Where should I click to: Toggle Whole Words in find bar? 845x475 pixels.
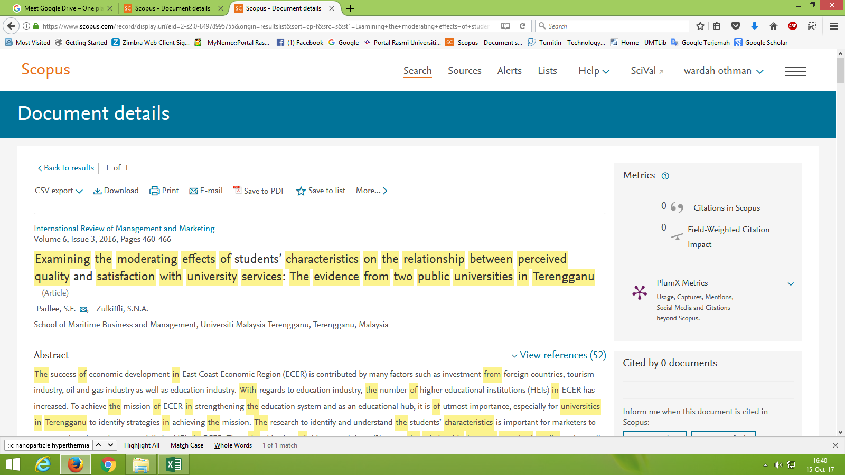pos(233,445)
